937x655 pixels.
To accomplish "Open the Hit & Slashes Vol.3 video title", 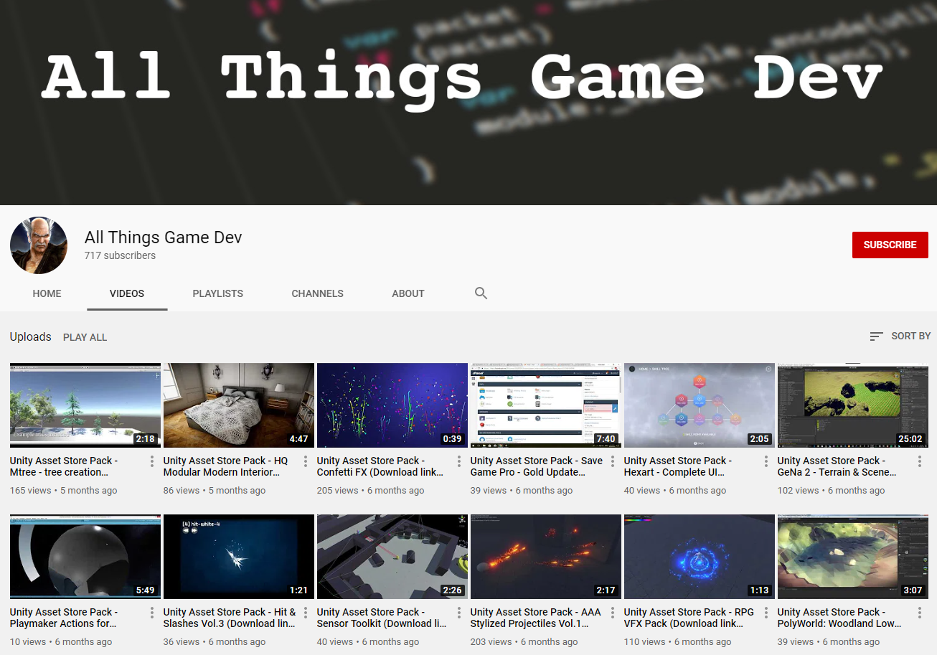I will tap(230, 618).
